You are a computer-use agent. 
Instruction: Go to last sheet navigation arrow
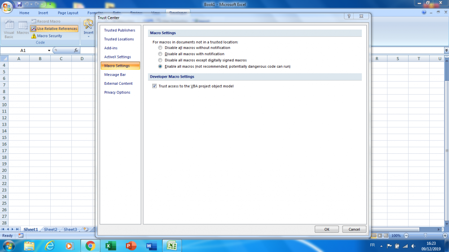click(17, 230)
